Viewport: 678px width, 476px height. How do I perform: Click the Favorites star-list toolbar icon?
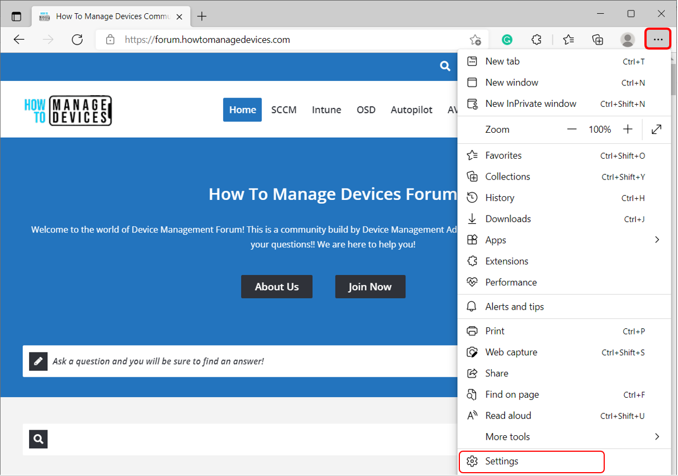coord(568,40)
